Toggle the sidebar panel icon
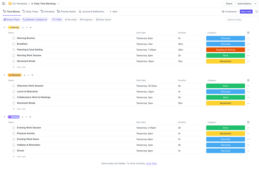 tap(4, 4)
